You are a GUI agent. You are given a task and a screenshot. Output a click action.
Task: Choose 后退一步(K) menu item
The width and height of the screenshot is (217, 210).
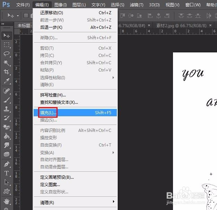tap(75, 27)
